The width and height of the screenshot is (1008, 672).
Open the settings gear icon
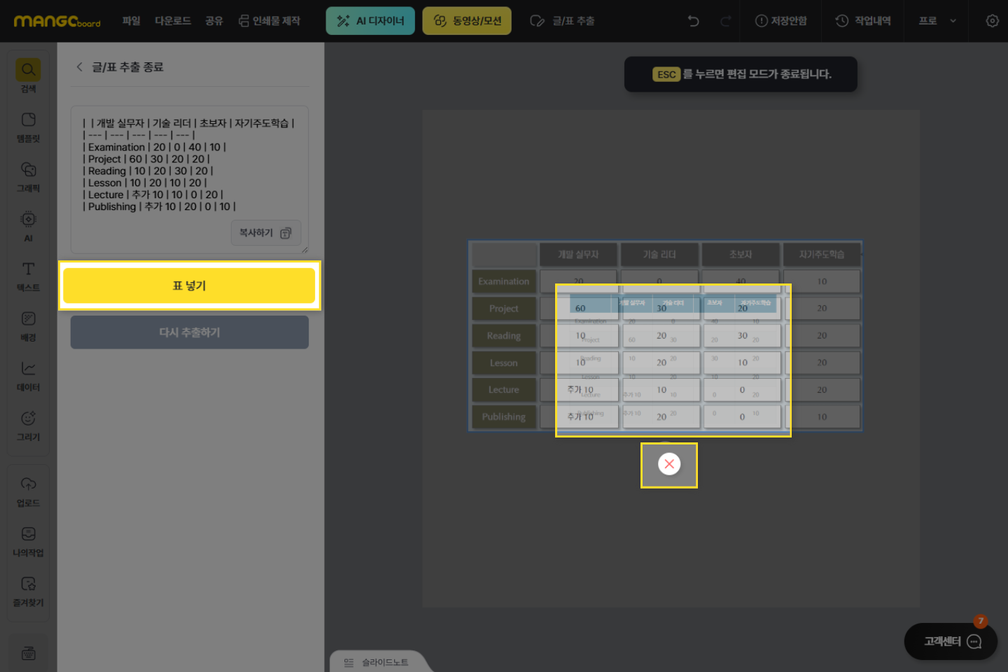[992, 21]
